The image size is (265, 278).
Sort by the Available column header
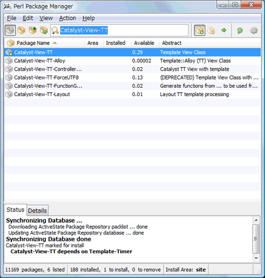coord(144,43)
